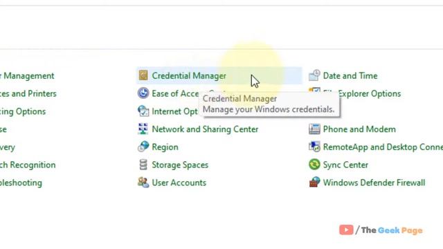This screenshot has width=443, height=249.
Task: Open the RemoteApp and Desktop Connections icon
Action: [314, 147]
